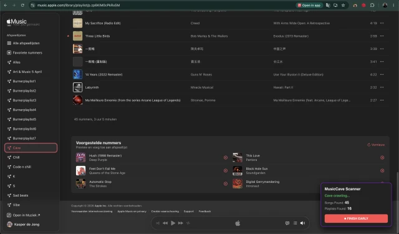
Task: Open the browser extensions puzzle menu
Action: (372, 5)
